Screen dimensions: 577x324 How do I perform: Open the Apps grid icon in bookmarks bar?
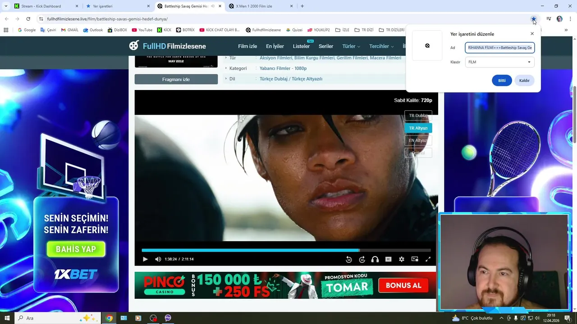click(6, 30)
